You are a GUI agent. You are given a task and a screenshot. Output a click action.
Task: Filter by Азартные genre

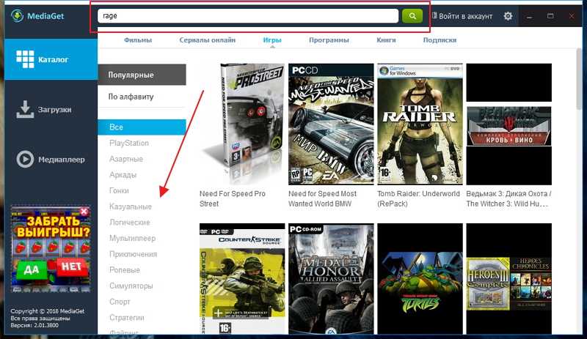click(126, 159)
